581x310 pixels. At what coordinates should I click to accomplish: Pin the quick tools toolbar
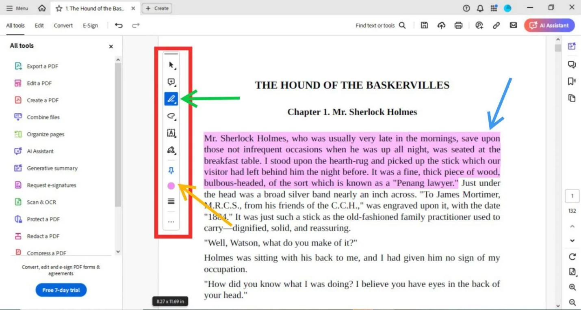tap(171, 171)
